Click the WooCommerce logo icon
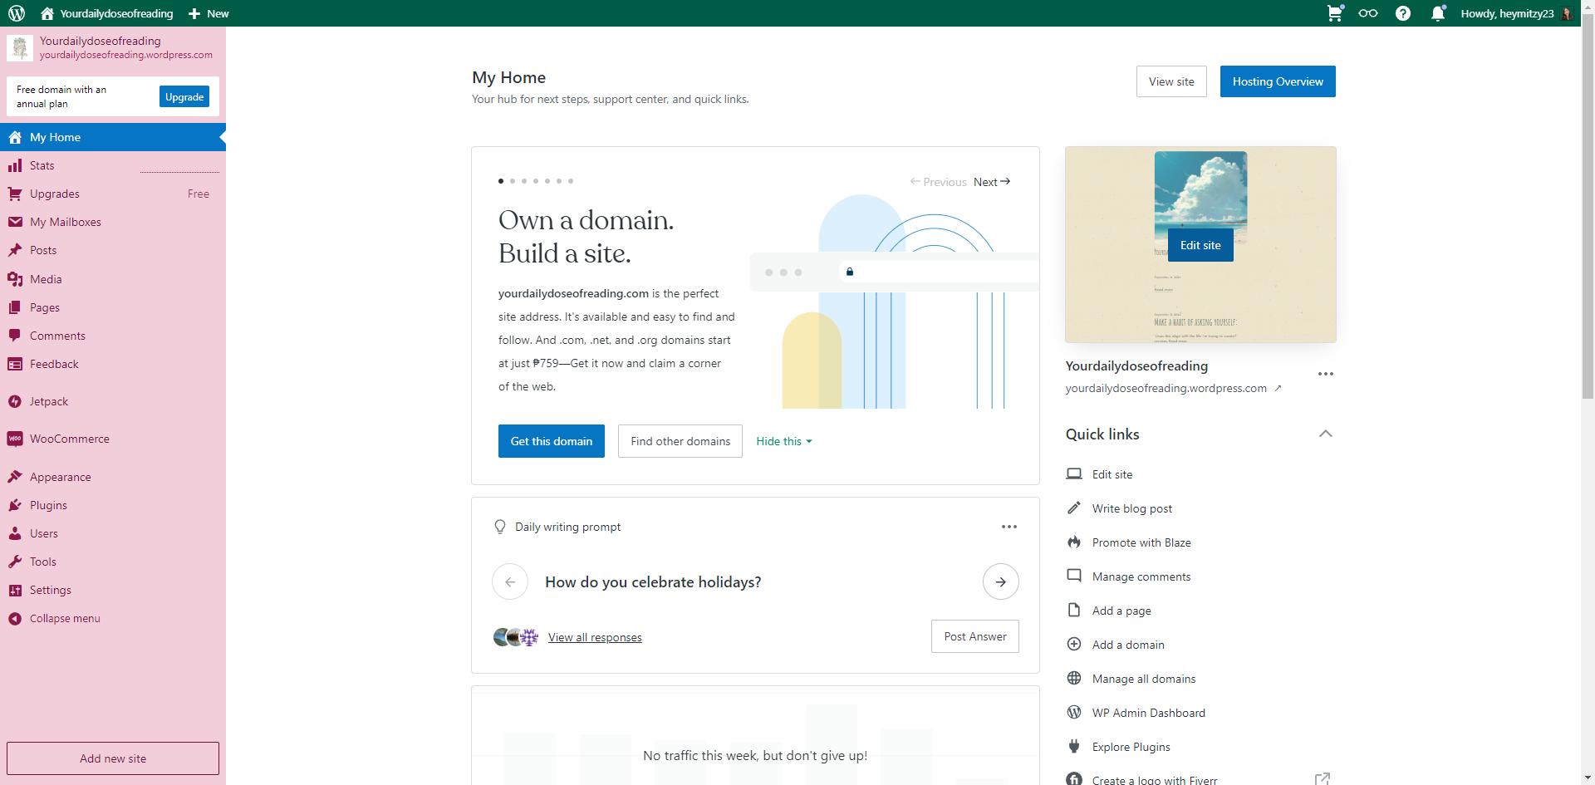The width and height of the screenshot is (1595, 785). 15,439
